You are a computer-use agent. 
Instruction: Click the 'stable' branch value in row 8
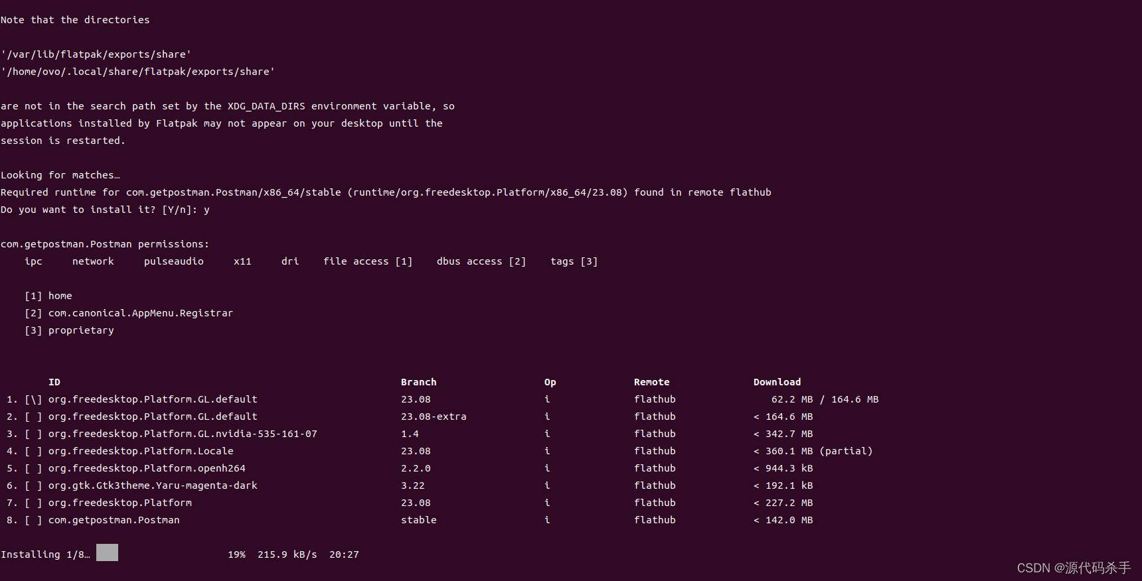point(419,520)
